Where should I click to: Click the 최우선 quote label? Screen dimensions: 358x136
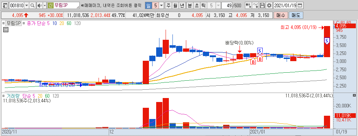[x=163, y=16]
